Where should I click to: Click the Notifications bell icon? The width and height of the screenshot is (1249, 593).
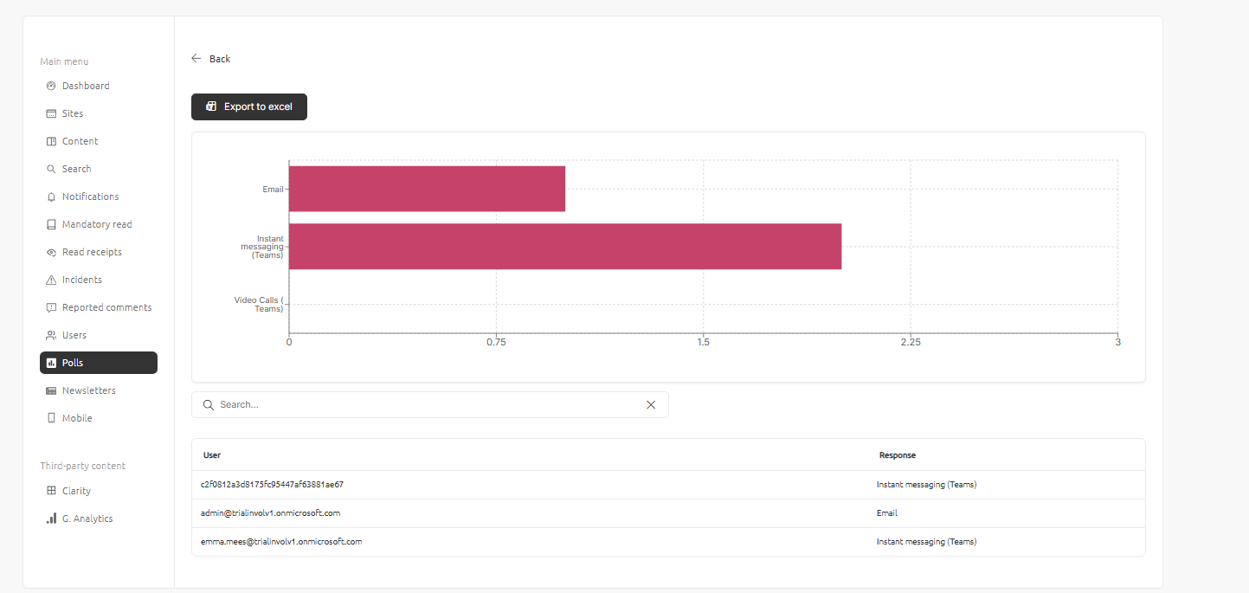click(x=51, y=197)
